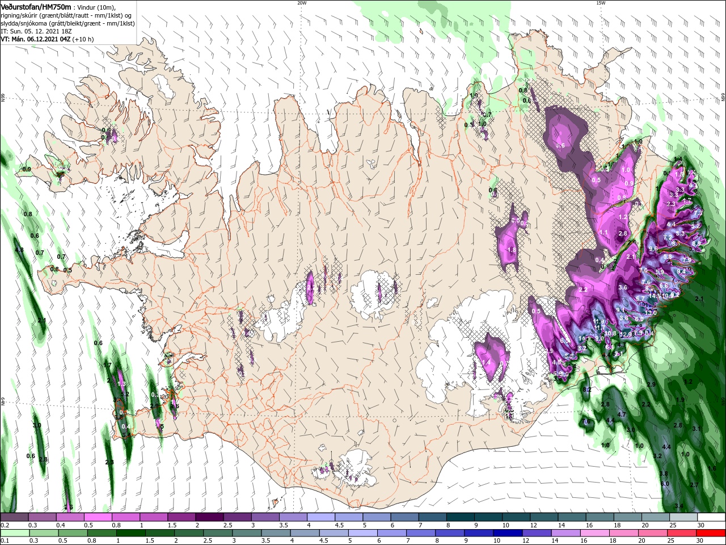Choose upper legend swatch labelled 7
726x545 pixels.
pyautogui.click(x=433, y=517)
